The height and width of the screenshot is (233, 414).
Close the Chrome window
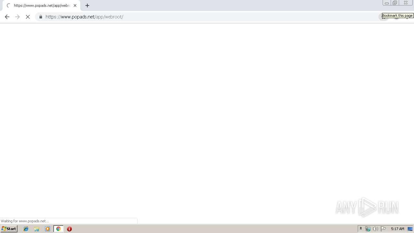pos(406,3)
